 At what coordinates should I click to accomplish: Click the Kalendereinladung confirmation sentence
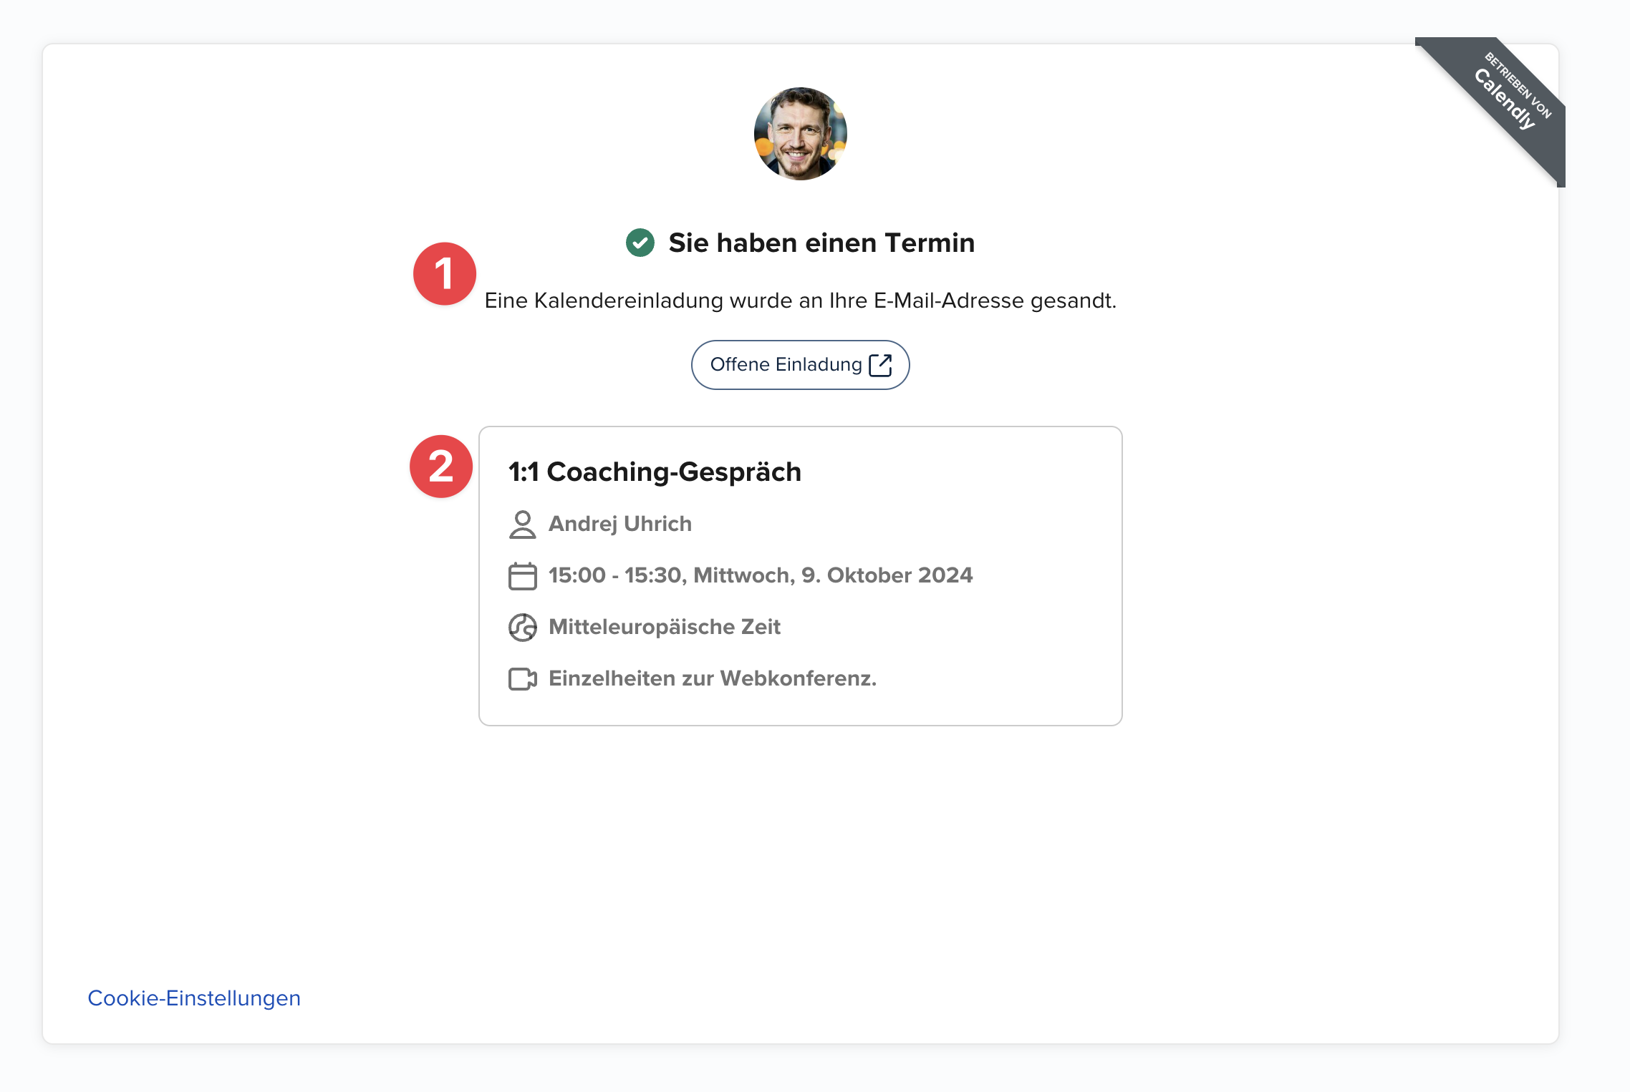[x=800, y=301]
